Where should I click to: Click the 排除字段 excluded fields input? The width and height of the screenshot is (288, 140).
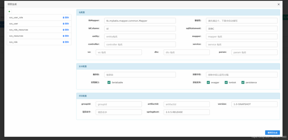tap(242, 75)
